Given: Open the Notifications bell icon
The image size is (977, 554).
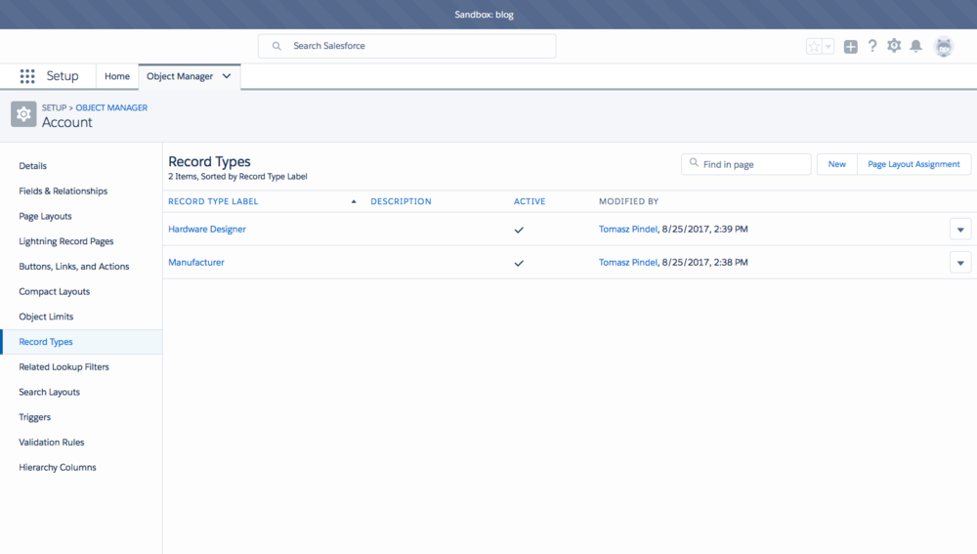Looking at the screenshot, I should [916, 46].
